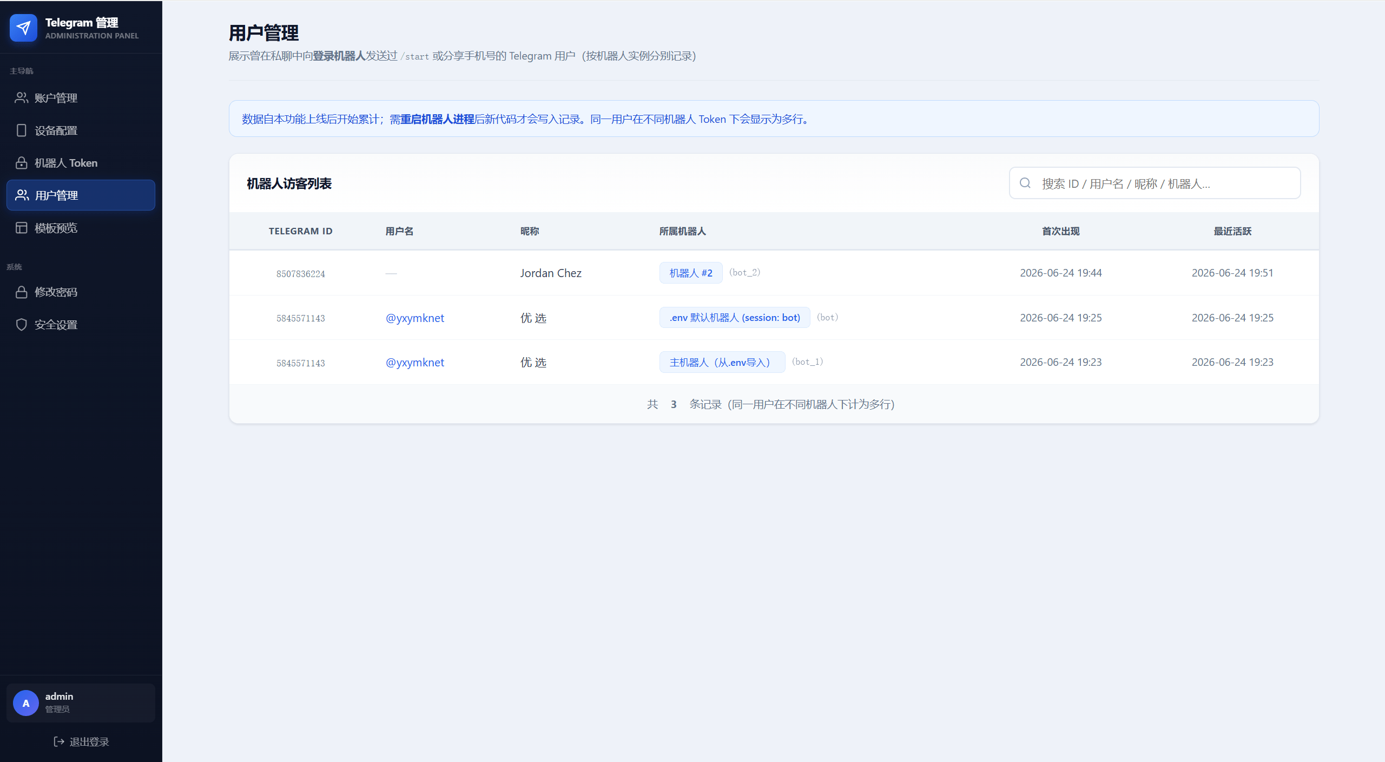The image size is (1385, 762).
Task: Open the 用户管理 menu item
Action: (x=81, y=195)
